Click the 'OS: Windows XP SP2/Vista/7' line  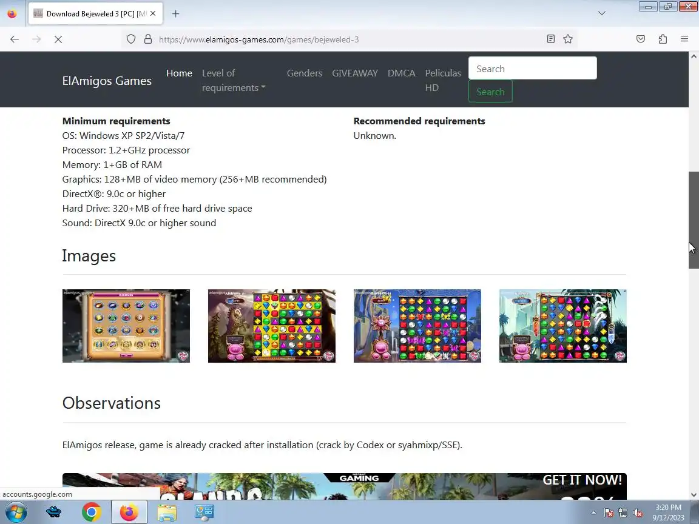tap(123, 135)
